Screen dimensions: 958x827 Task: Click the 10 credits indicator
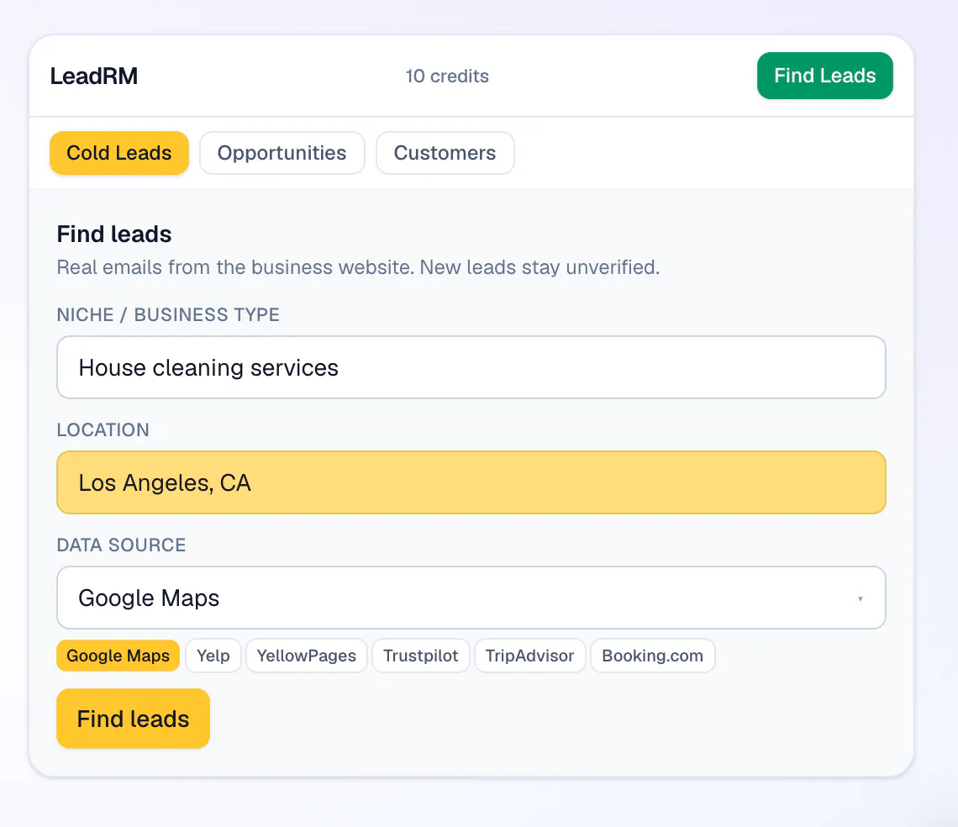click(447, 76)
